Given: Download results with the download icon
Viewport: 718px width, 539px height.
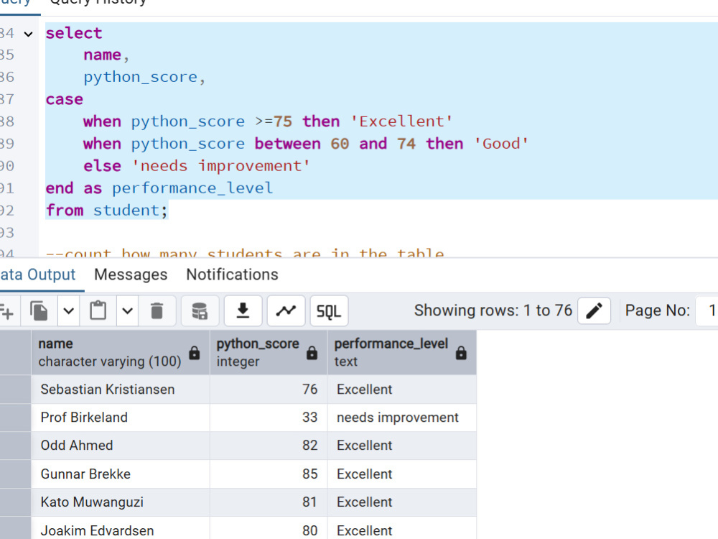Looking at the screenshot, I should [243, 311].
